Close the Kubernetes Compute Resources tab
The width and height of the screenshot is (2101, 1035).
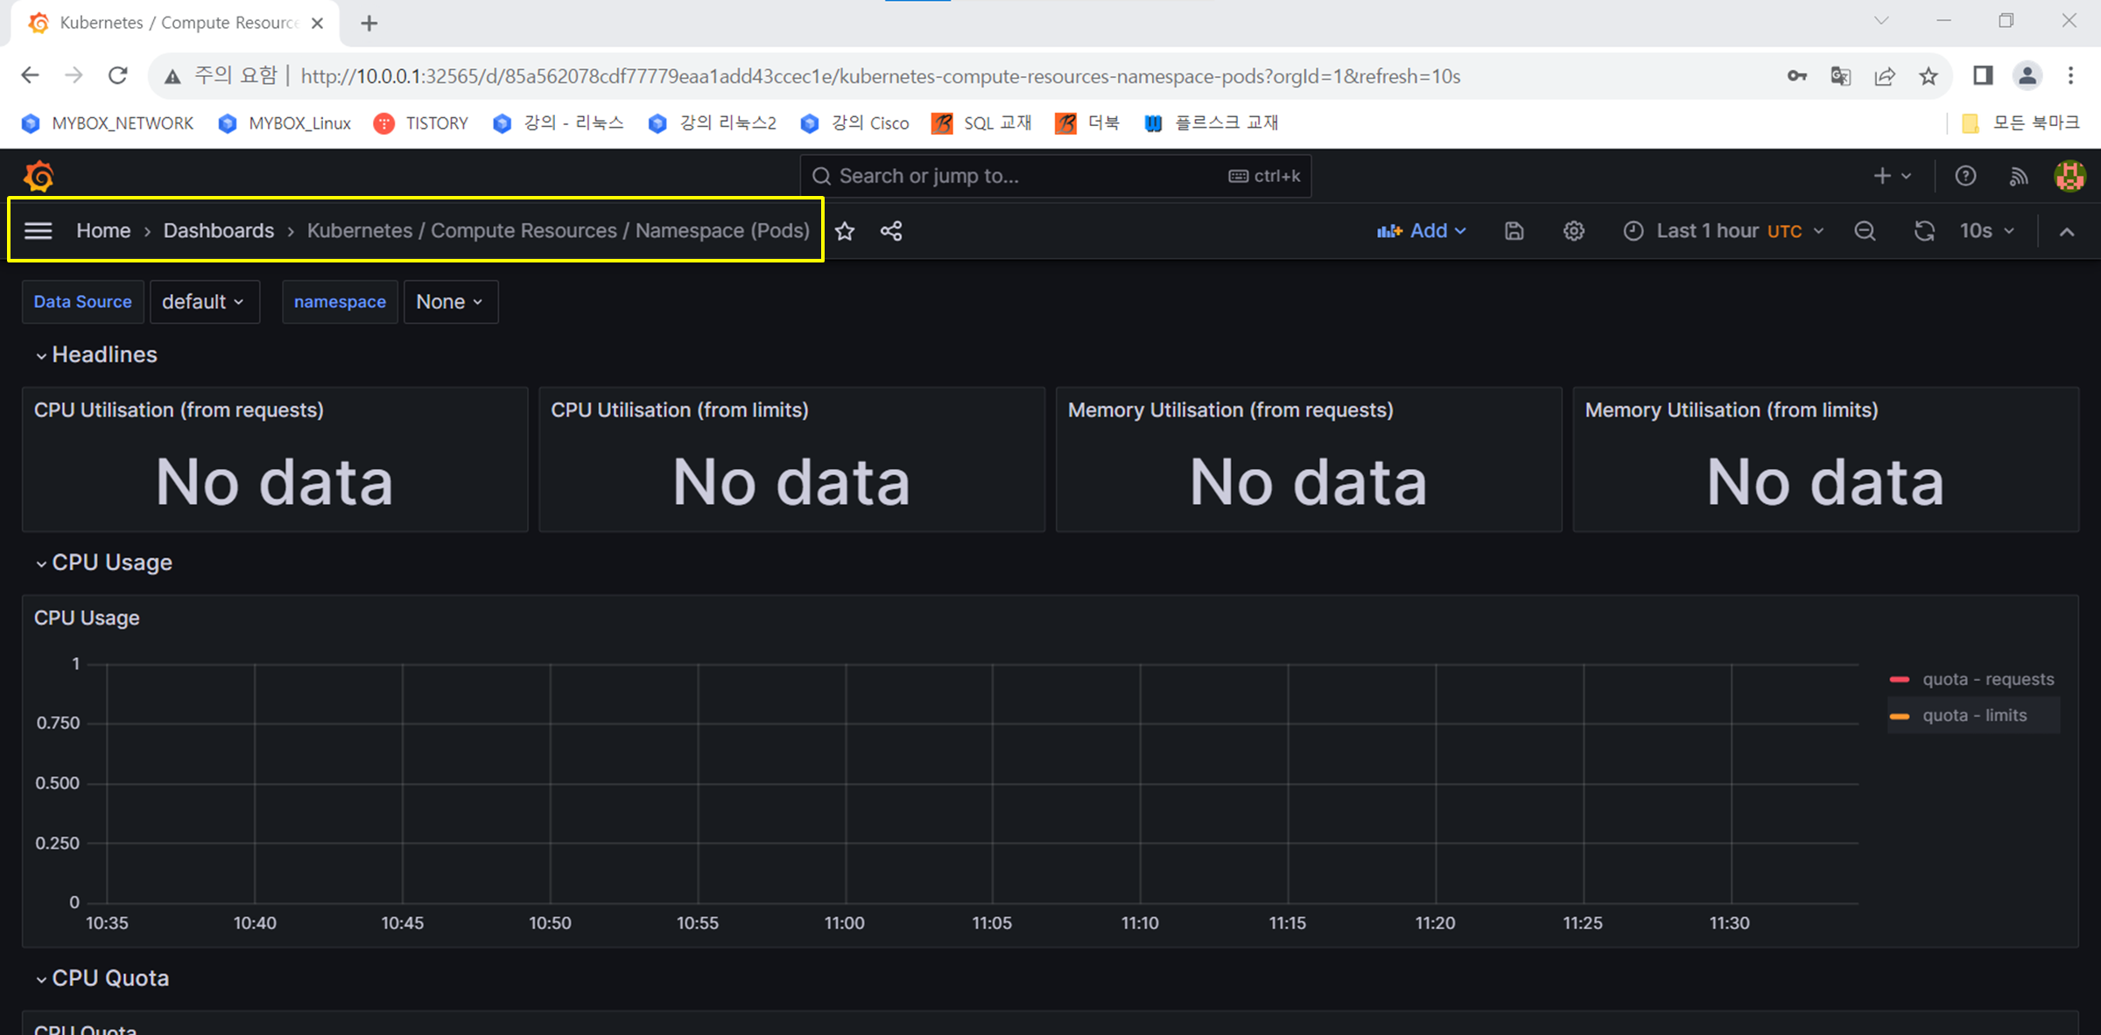coord(318,23)
